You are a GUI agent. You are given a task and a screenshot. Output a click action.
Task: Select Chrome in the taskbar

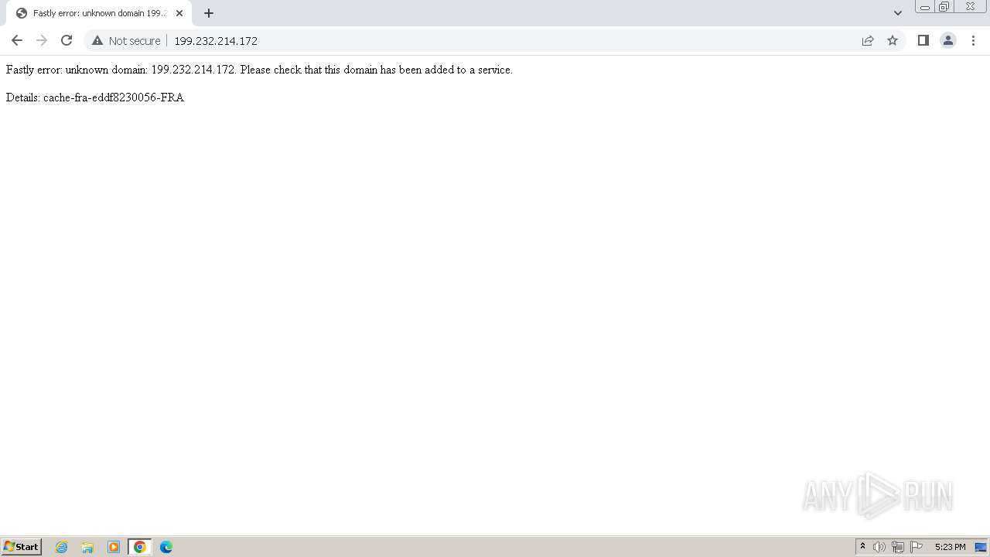140,547
